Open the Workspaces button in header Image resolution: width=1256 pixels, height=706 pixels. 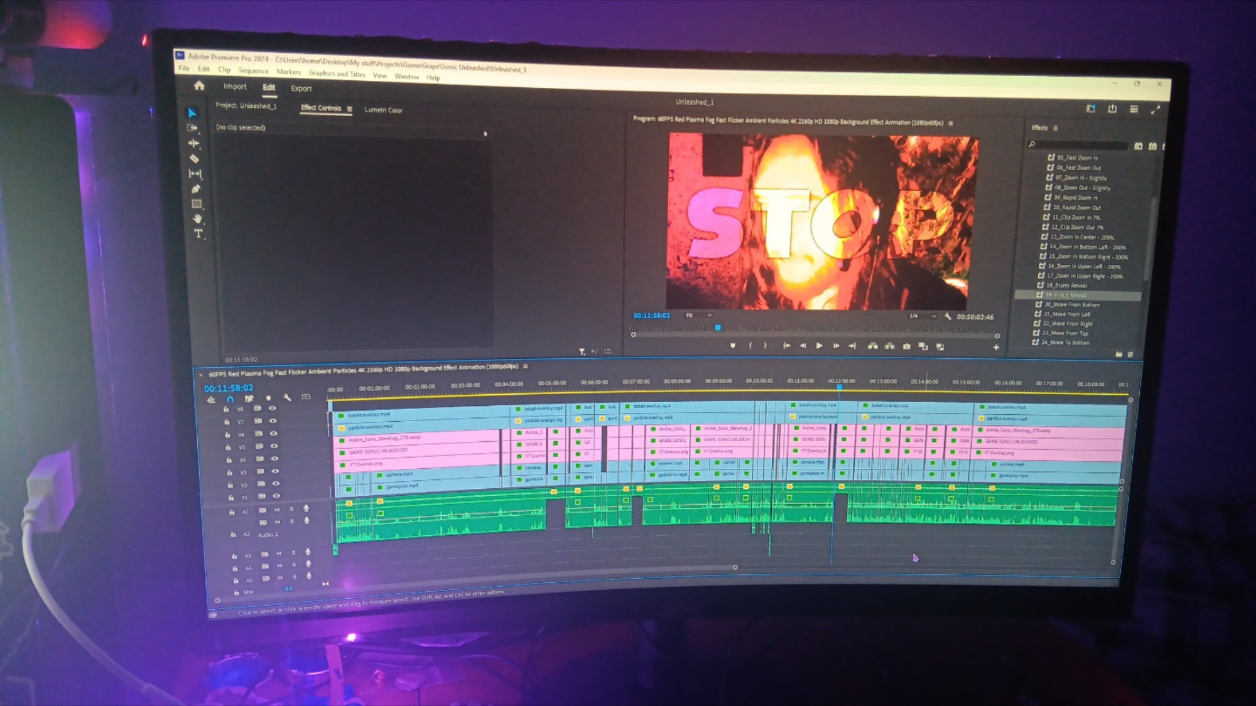coord(1134,109)
